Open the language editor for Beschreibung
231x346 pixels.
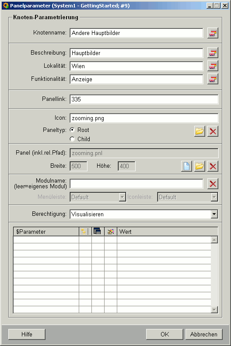point(213,53)
